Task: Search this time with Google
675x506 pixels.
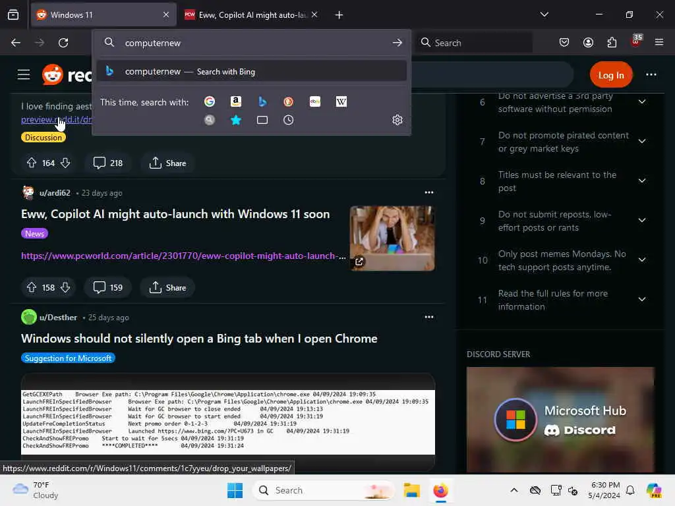Action: pos(210,101)
